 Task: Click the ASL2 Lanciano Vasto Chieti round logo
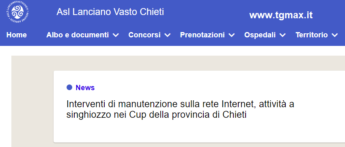17,12
